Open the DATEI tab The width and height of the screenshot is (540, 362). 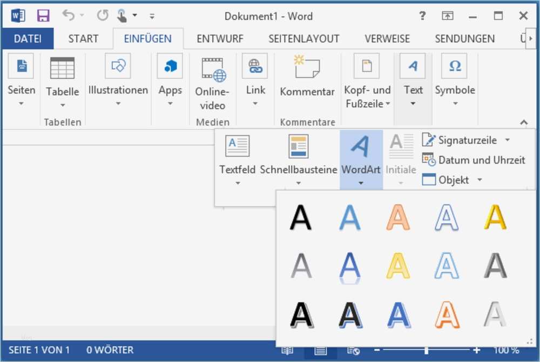pos(28,38)
